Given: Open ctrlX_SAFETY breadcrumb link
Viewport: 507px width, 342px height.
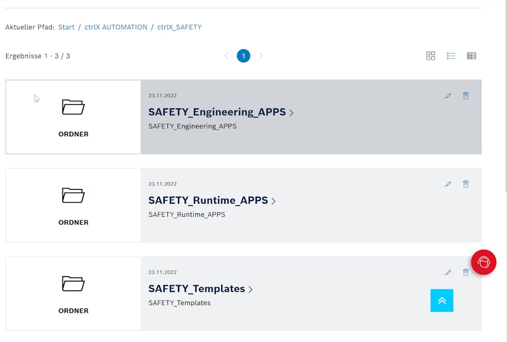Looking at the screenshot, I should pyautogui.click(x=179, y=27).
